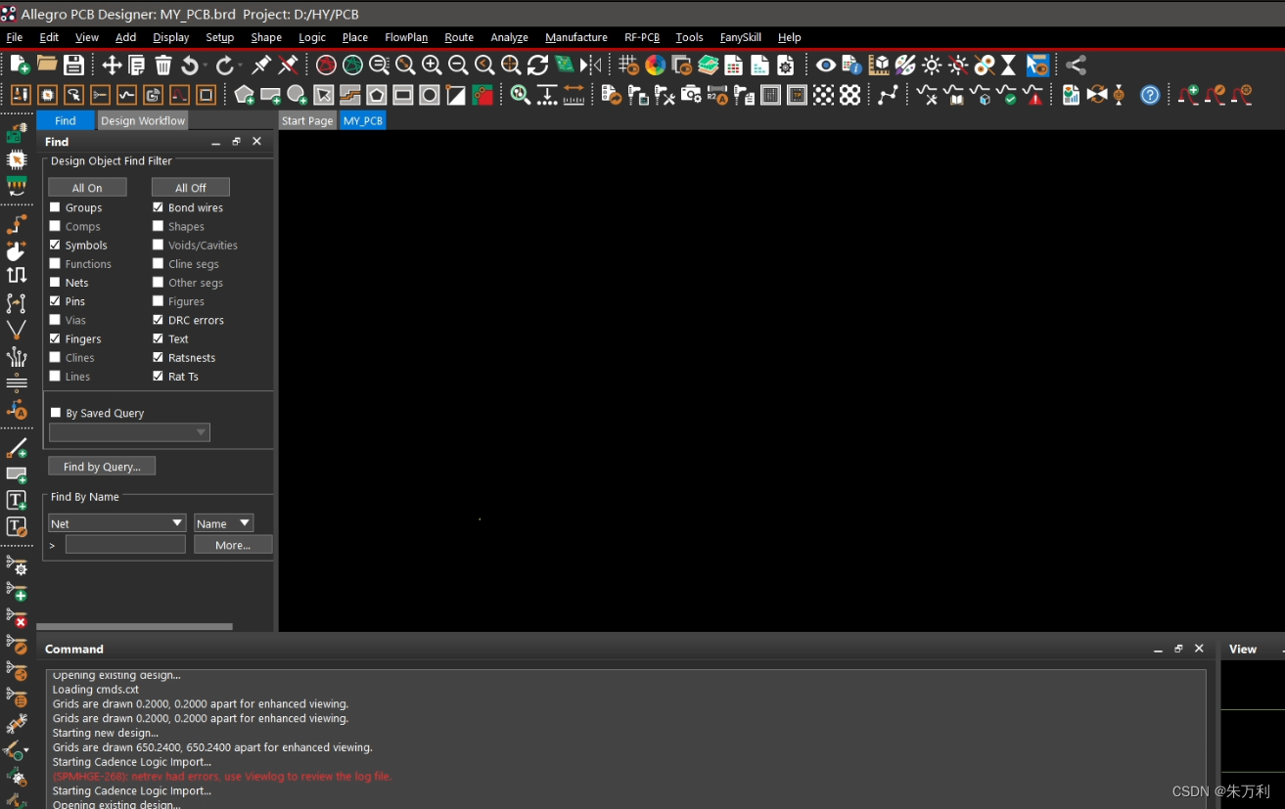This screenshot has height=809, width=1285.
Task: Click the Find By Name text input field
Action: tap(125, 545)
